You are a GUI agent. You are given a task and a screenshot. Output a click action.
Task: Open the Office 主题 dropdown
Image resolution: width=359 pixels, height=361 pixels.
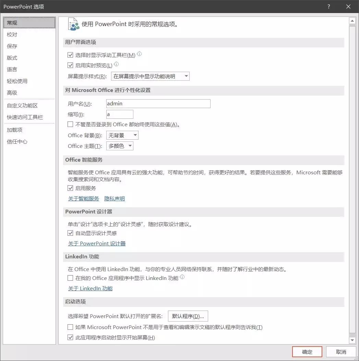click(130, 146)
